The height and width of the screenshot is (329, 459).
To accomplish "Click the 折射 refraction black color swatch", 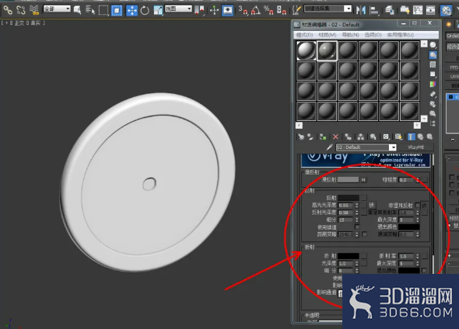I will click(x=348, y=256).
